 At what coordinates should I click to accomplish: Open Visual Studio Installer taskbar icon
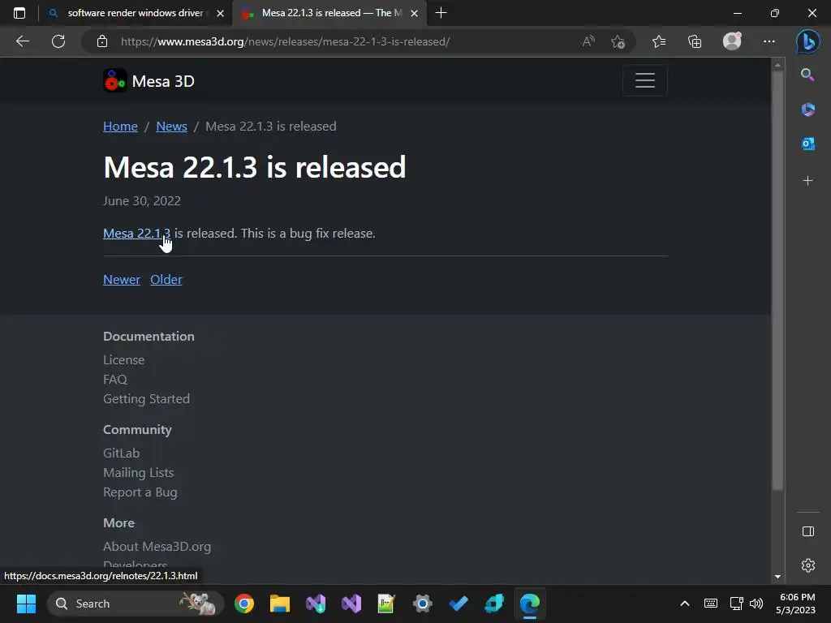tap(316, 604)
